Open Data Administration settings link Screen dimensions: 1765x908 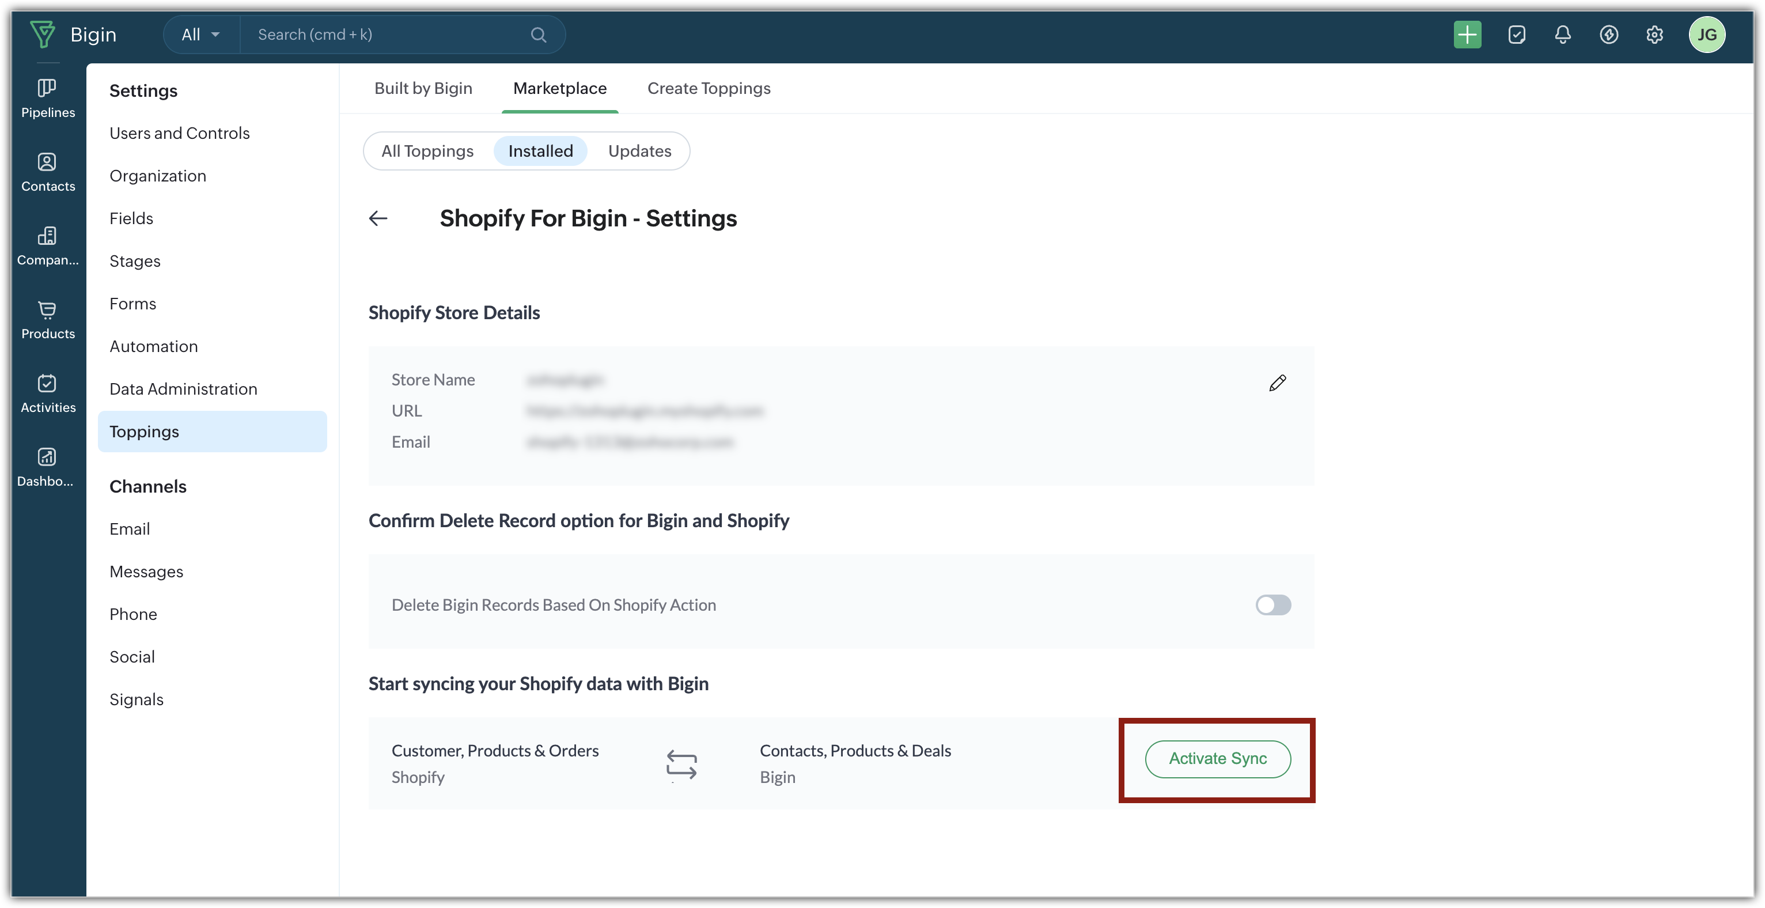[x=184, y=389]
